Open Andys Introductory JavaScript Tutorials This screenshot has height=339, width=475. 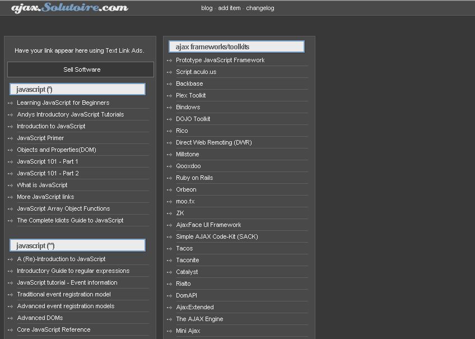(70, 114)
